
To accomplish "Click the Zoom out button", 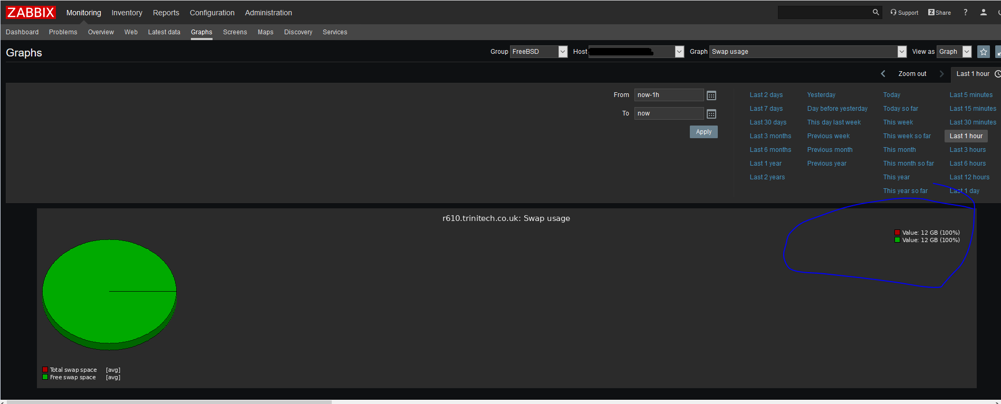I will (x=912, y=74).
